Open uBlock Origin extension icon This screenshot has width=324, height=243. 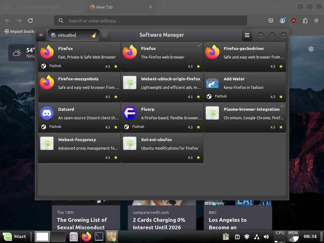(x=293, y=21)
